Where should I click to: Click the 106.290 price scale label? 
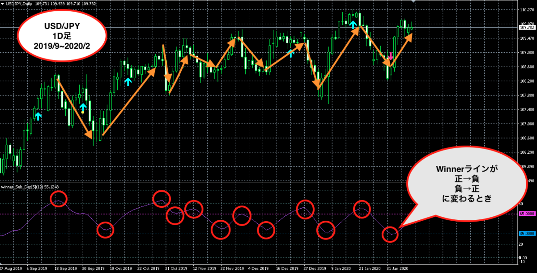(526, 153)
